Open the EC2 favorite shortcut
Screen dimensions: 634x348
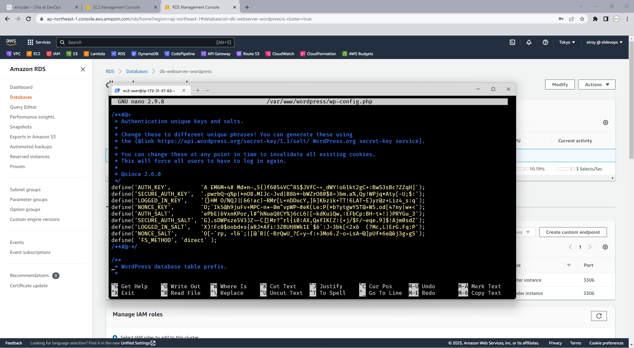coord(33,54)
